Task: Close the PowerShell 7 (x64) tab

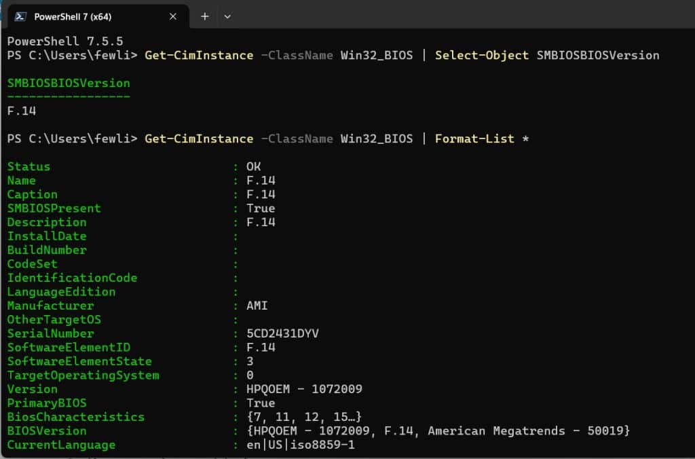Action: (x=173, y=17)
